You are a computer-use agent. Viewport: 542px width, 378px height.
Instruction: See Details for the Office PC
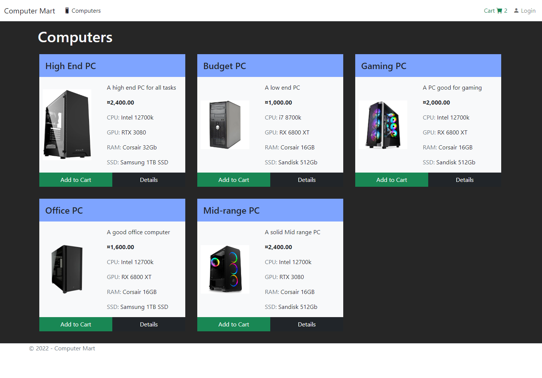(x=149, y=324)
